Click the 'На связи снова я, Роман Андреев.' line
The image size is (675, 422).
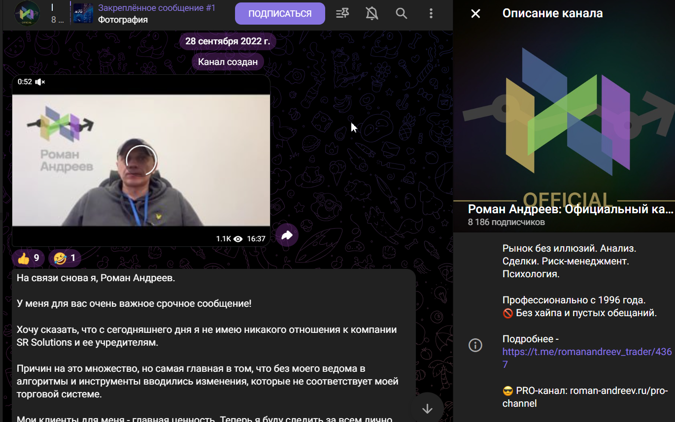[x=96, y=278]
